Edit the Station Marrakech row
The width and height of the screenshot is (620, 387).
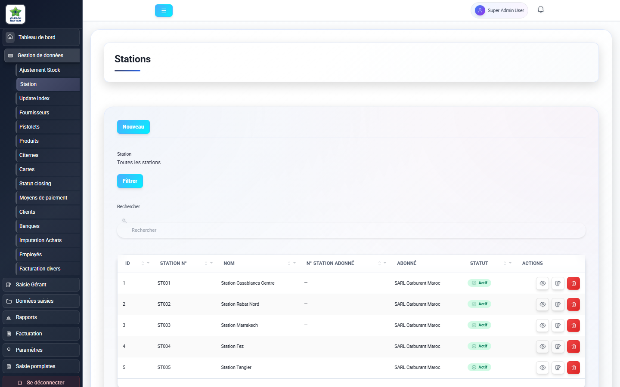coord(558,326)
